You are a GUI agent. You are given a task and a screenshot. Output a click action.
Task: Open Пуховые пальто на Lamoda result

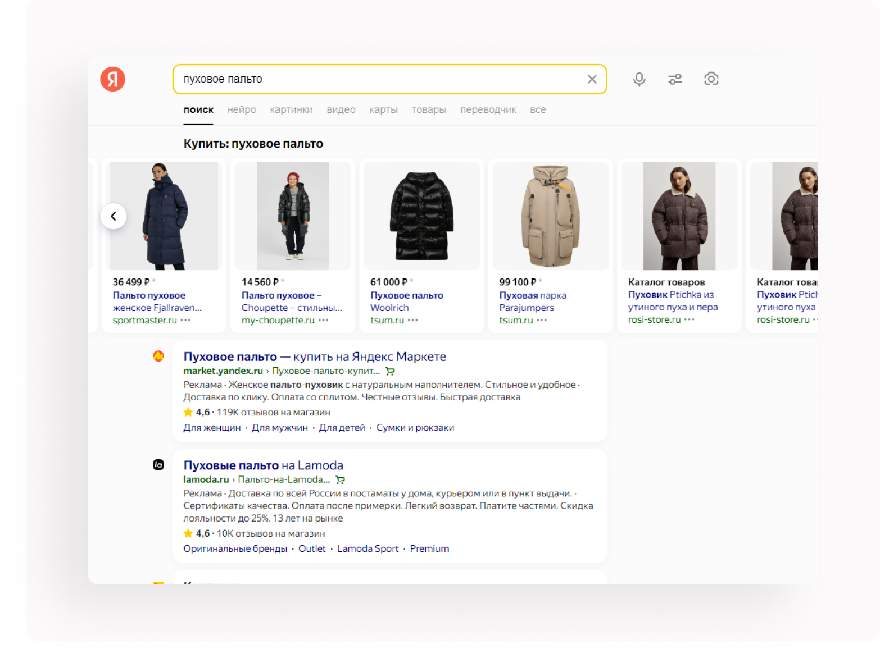point(263,465)
